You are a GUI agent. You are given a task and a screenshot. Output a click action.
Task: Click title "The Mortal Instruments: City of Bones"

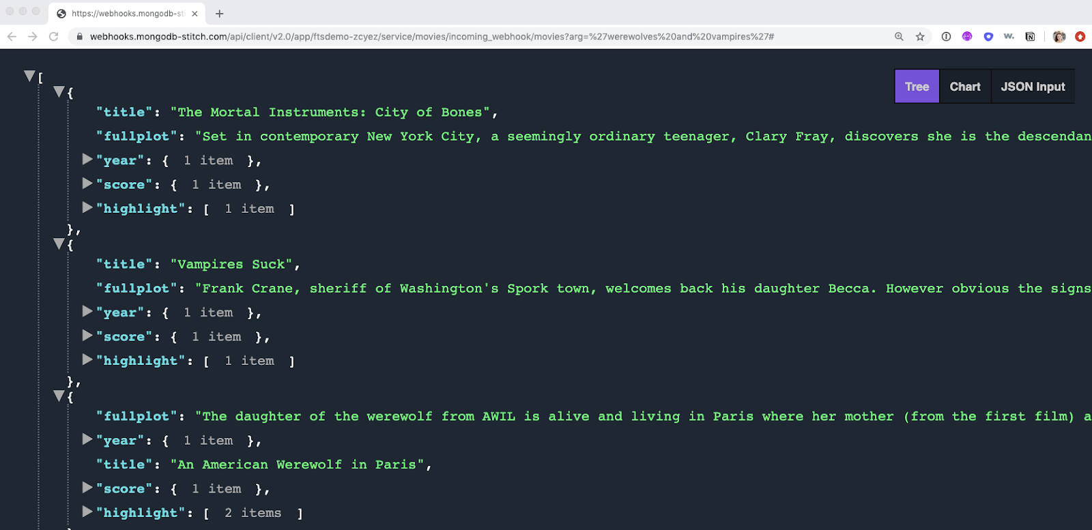[330, 113]
